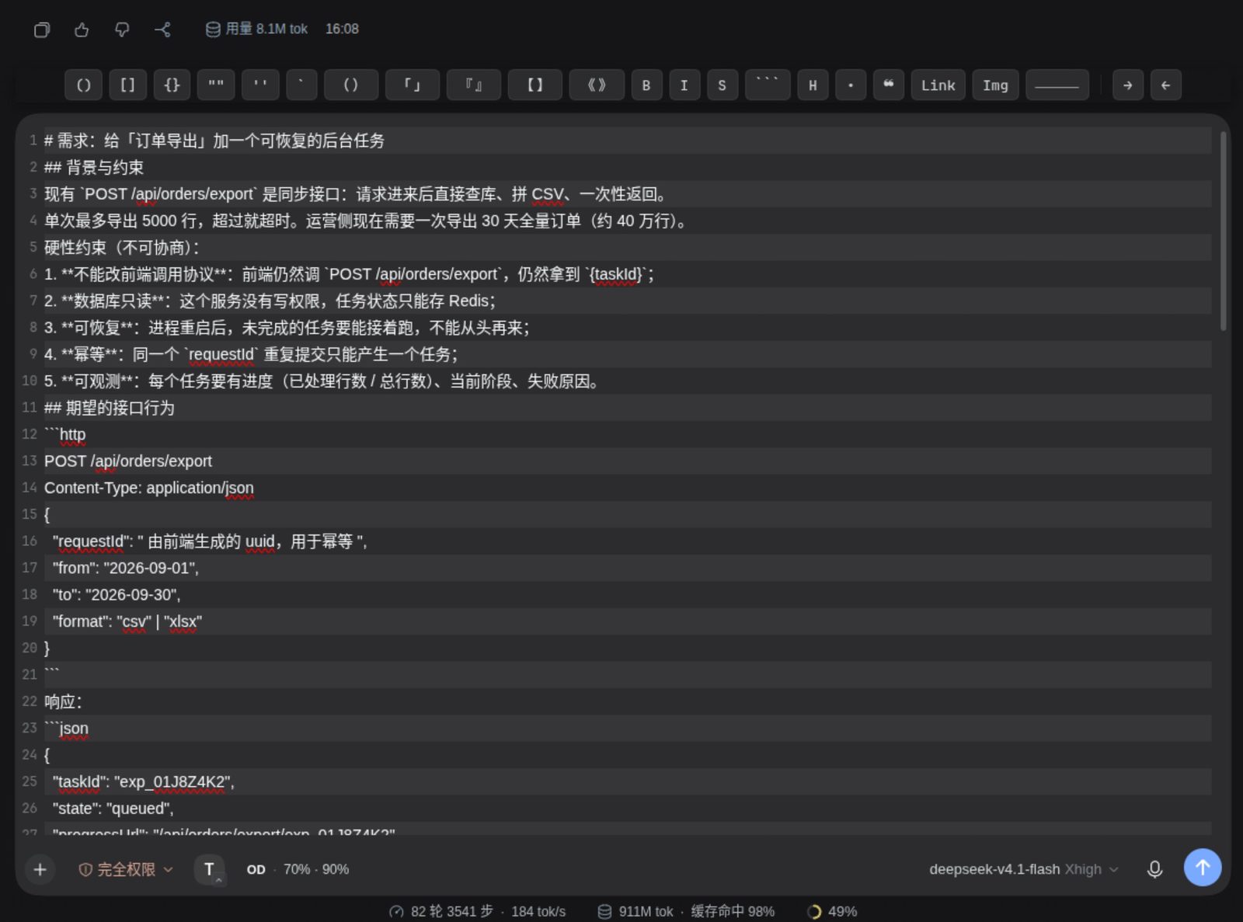Viewport: 1243px width, 922px height.
Task: Place cursor in line 1 heading 需求
Action: [x=214, y=141]
